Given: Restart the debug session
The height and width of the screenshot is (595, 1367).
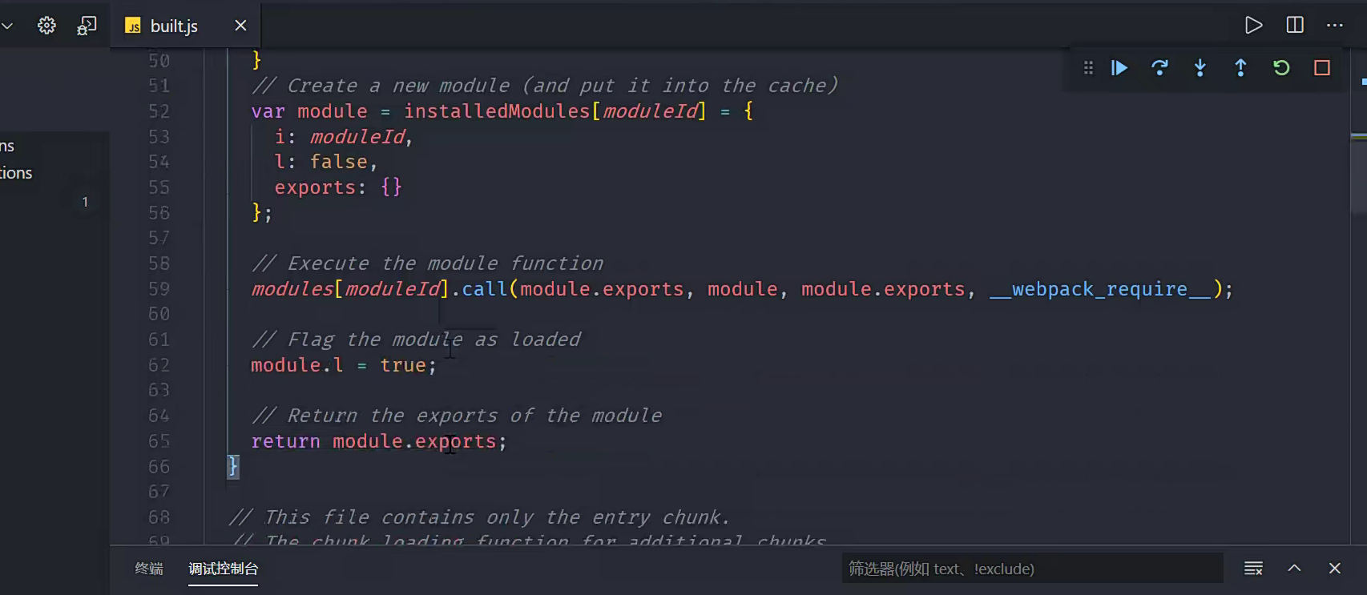Looking at the screenshot, I should (x=1281, y=68).
